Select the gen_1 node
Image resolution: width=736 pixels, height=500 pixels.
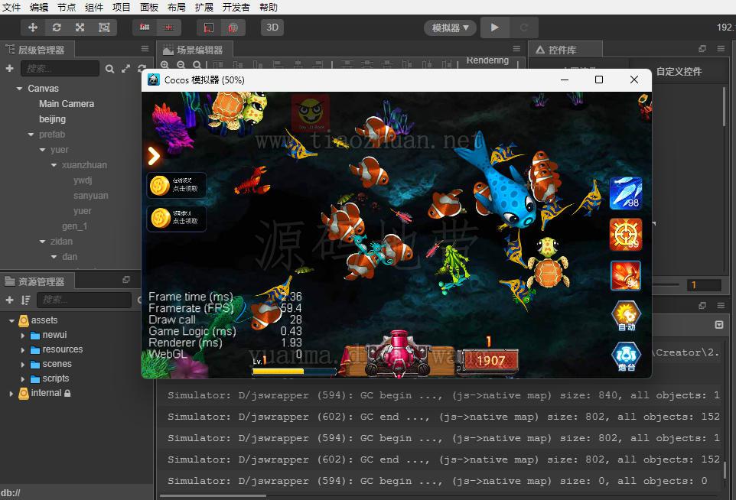75,226
